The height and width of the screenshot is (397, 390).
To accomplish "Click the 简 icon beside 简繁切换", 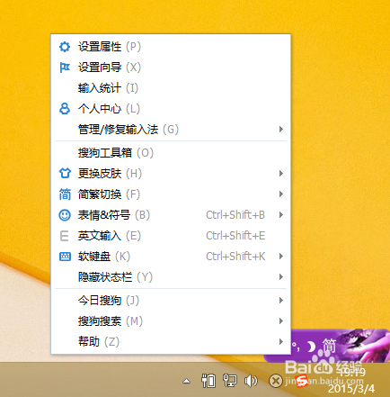I will pyautogui.click(x=65, y=194).
